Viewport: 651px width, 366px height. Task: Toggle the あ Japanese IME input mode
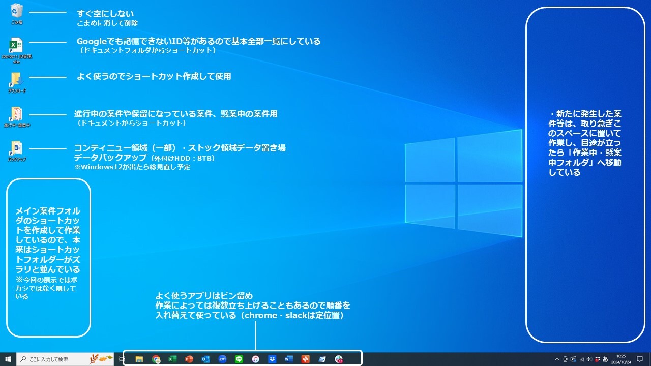pos(605,359)
